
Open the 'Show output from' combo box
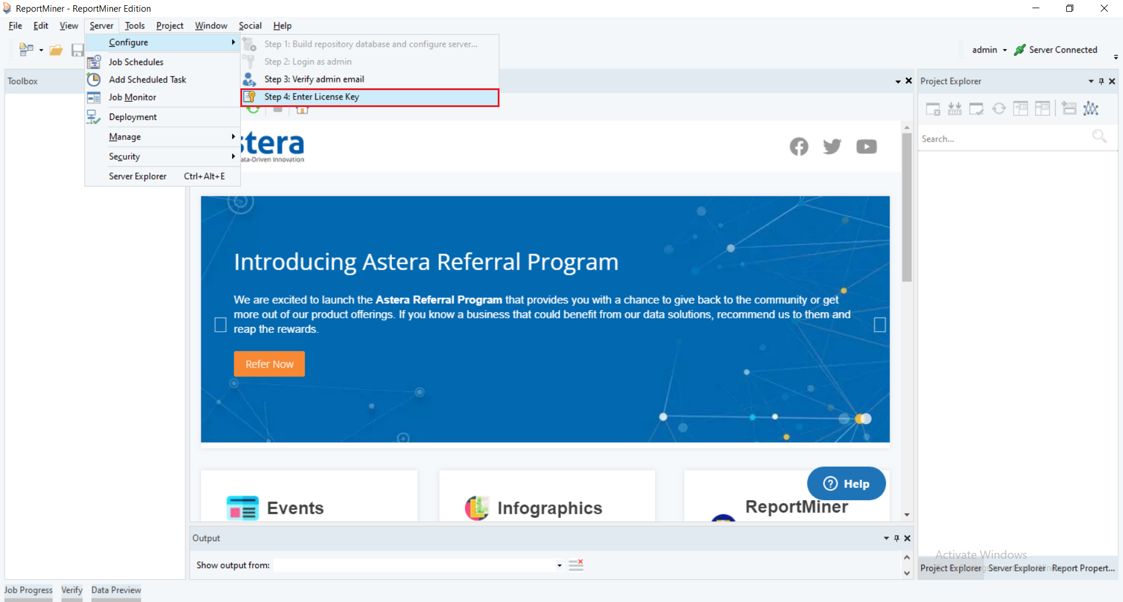tap(559, 565)
